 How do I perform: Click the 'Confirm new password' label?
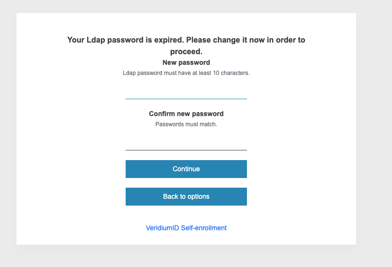pos(186,114)
